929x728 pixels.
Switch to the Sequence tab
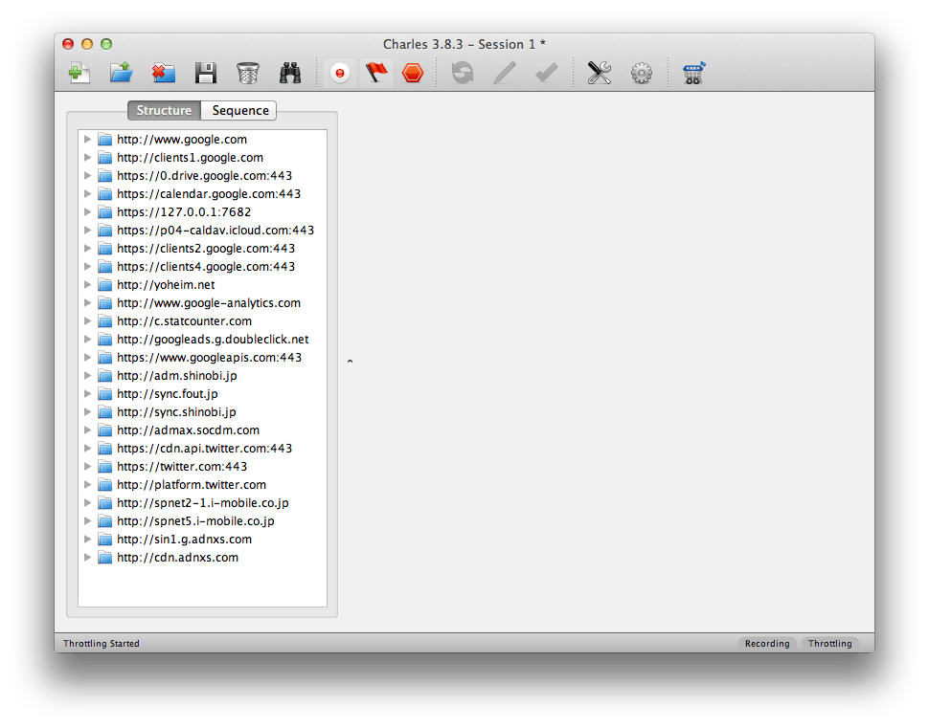pyautogui.click(x=240, y=110)
